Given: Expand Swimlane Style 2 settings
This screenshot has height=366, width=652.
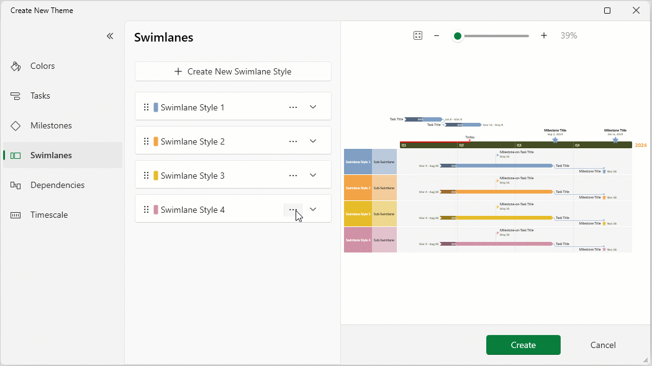Looking at the screenshot, I should click(x=313, y=141).
